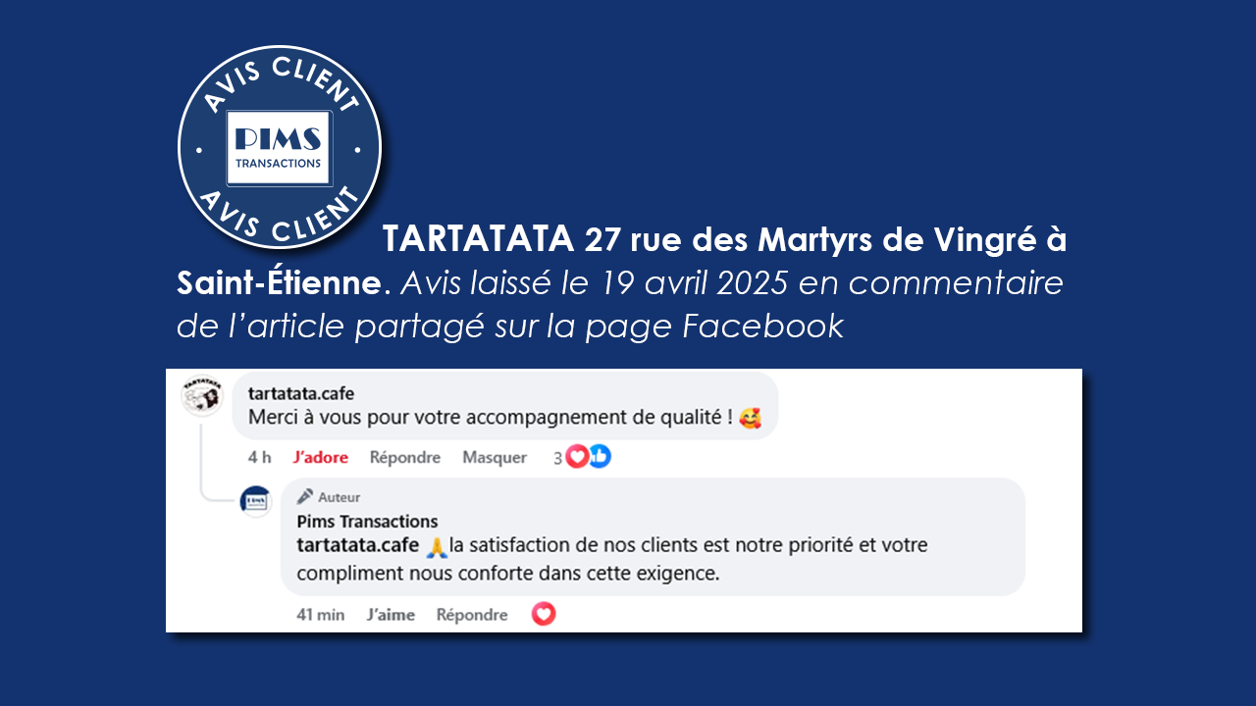The width and height of the screenshot is (1256, 706).
Task: Click the heart reaction under the reply
Action: (544, 614)
